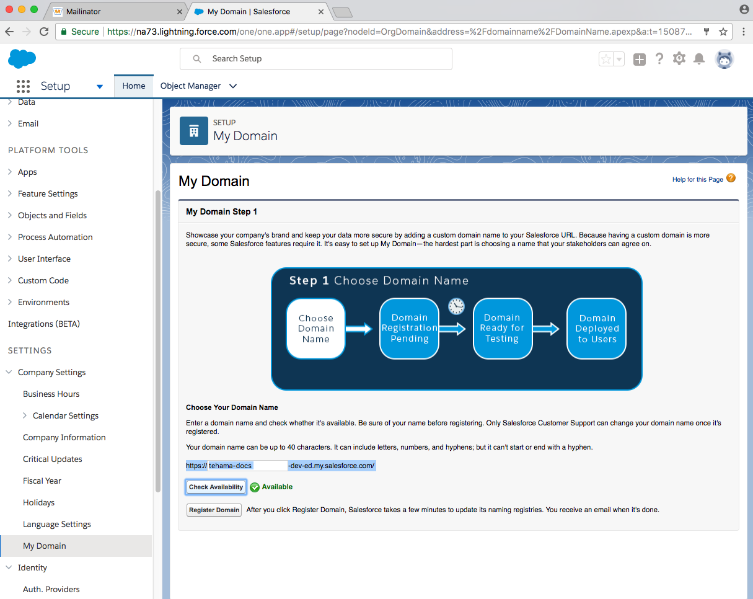The image size is (753, 599).
Task: Go back with browser back arrow
Action: [9, 32]
